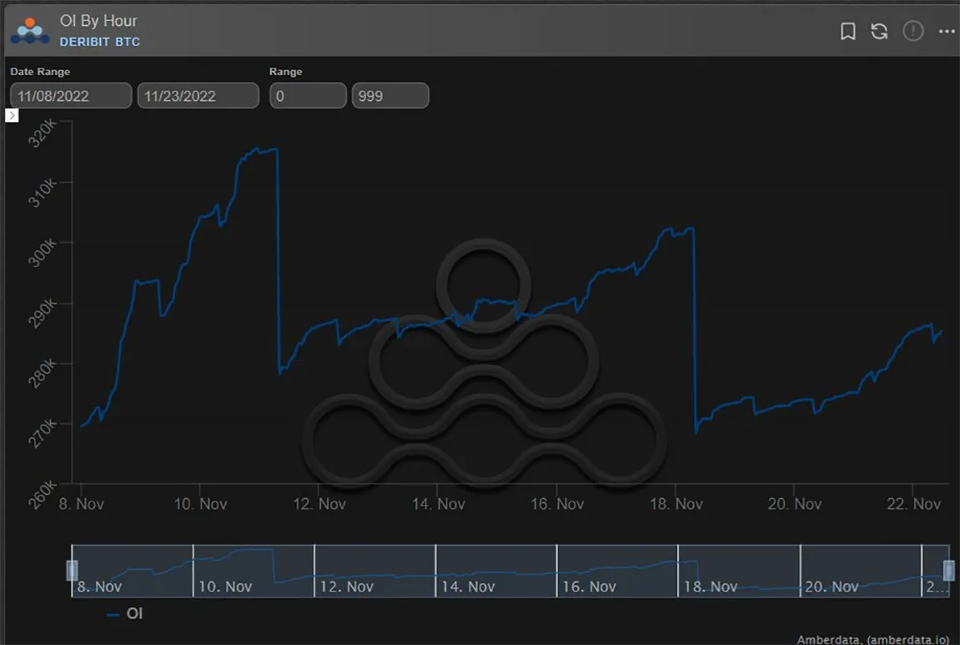Viewport: 960px width, 645px height.
Task: Refresh the chart data
Action: click(x=879, y=31)
